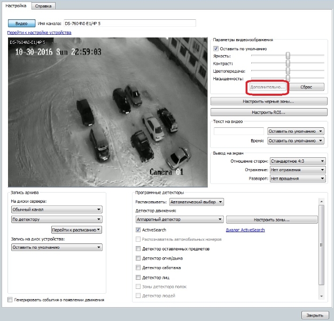The image size is (334, 321).
Task: Open Перейти к расписанию dropdown button
Action: [76, 230]
